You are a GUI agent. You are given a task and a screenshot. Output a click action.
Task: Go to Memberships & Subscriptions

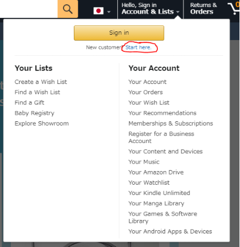pyautogui.click(x=170, y=123)
